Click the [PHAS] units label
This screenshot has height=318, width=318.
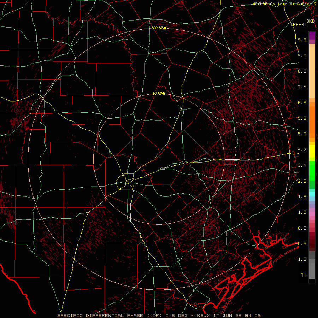coord(299,24)
